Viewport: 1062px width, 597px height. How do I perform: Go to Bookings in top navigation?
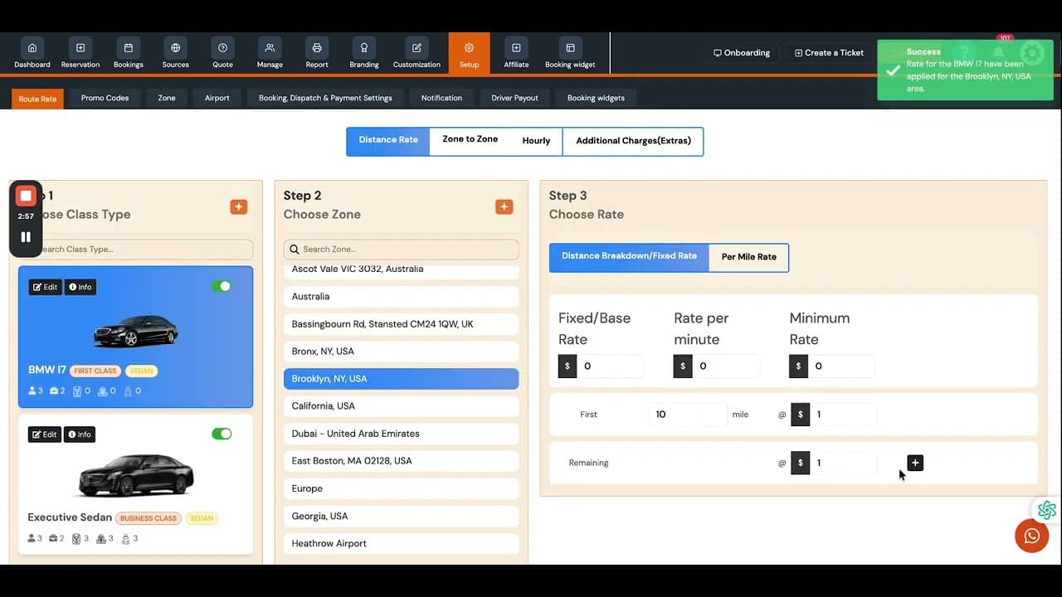128,55
